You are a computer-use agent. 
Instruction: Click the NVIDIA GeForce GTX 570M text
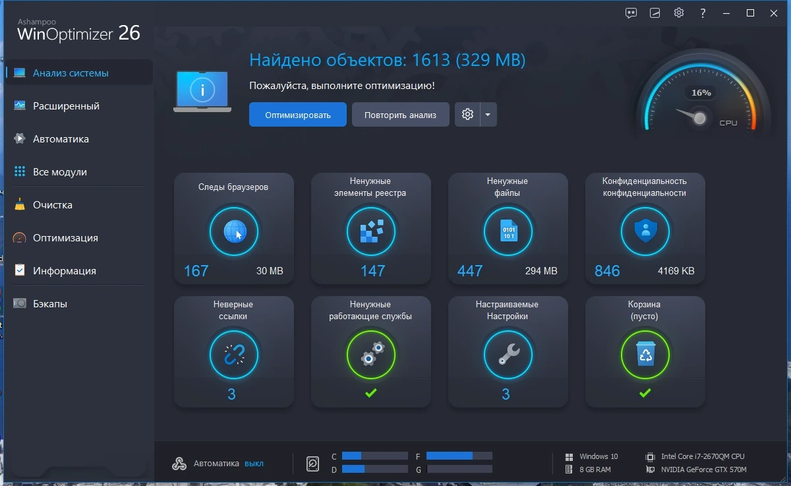point(704,470)
